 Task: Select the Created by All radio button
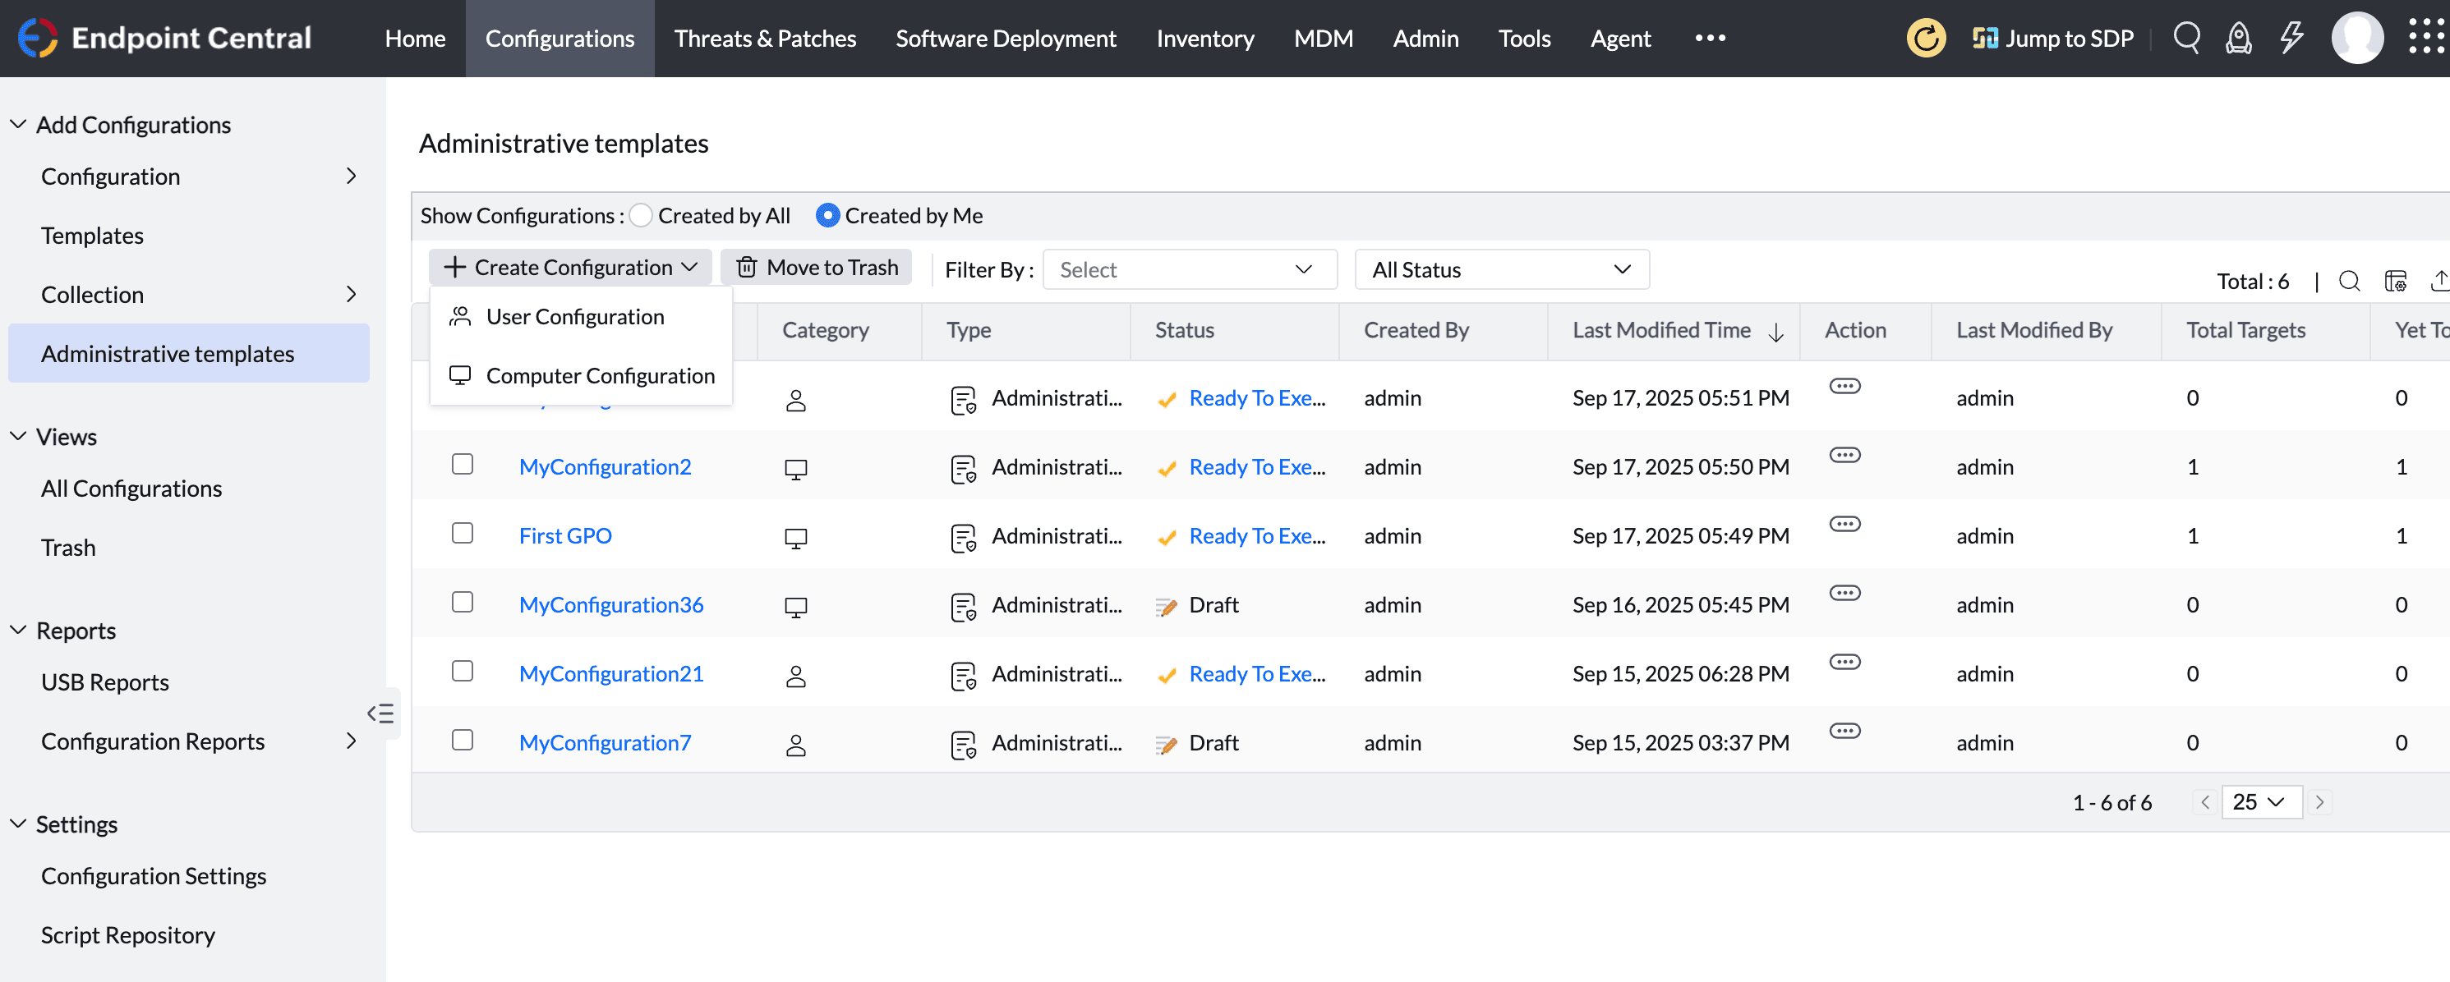click(x=642, y=215)
